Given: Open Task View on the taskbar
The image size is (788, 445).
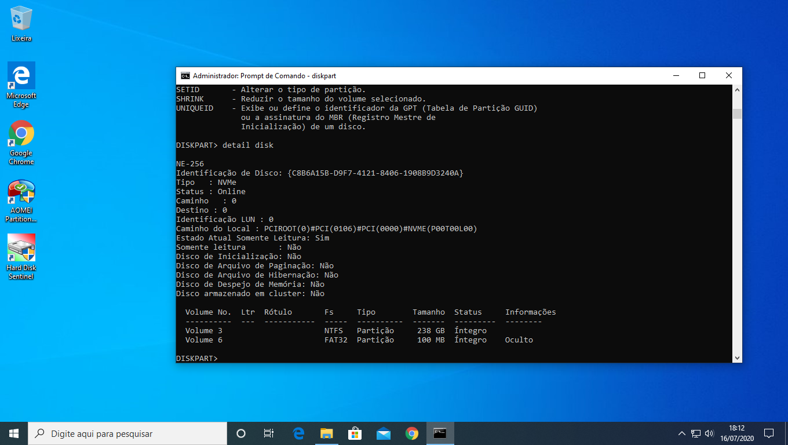Looking at the screenshot, I should [269, 433].
